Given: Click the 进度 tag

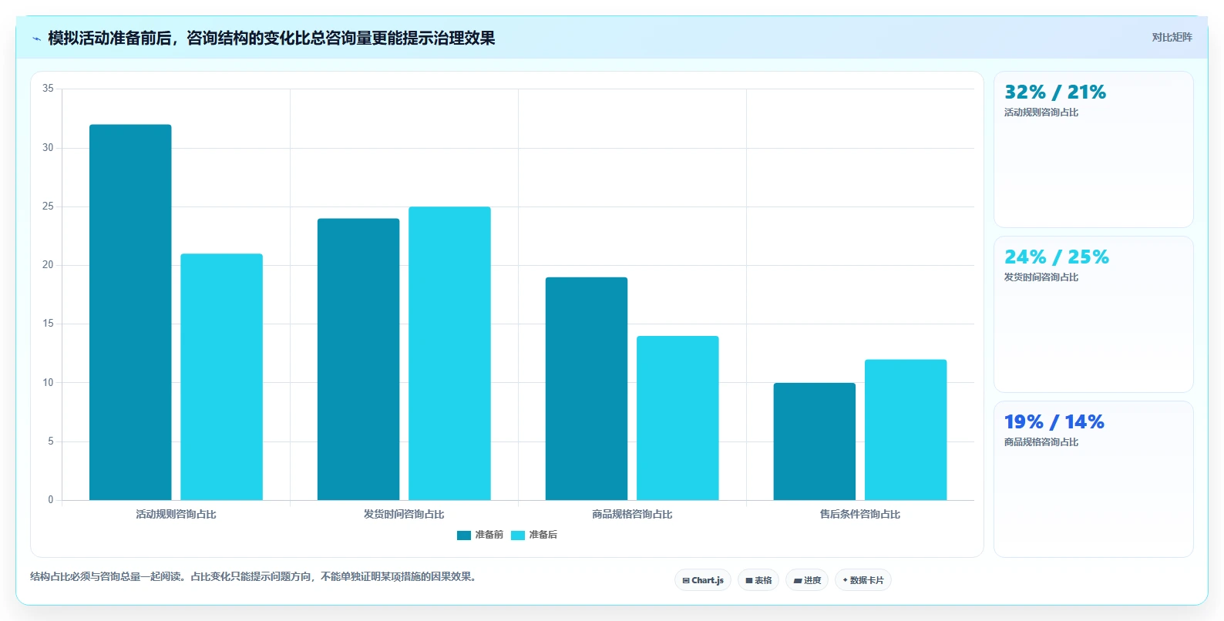Looking at the screenshot, I should tap(807, 580).
